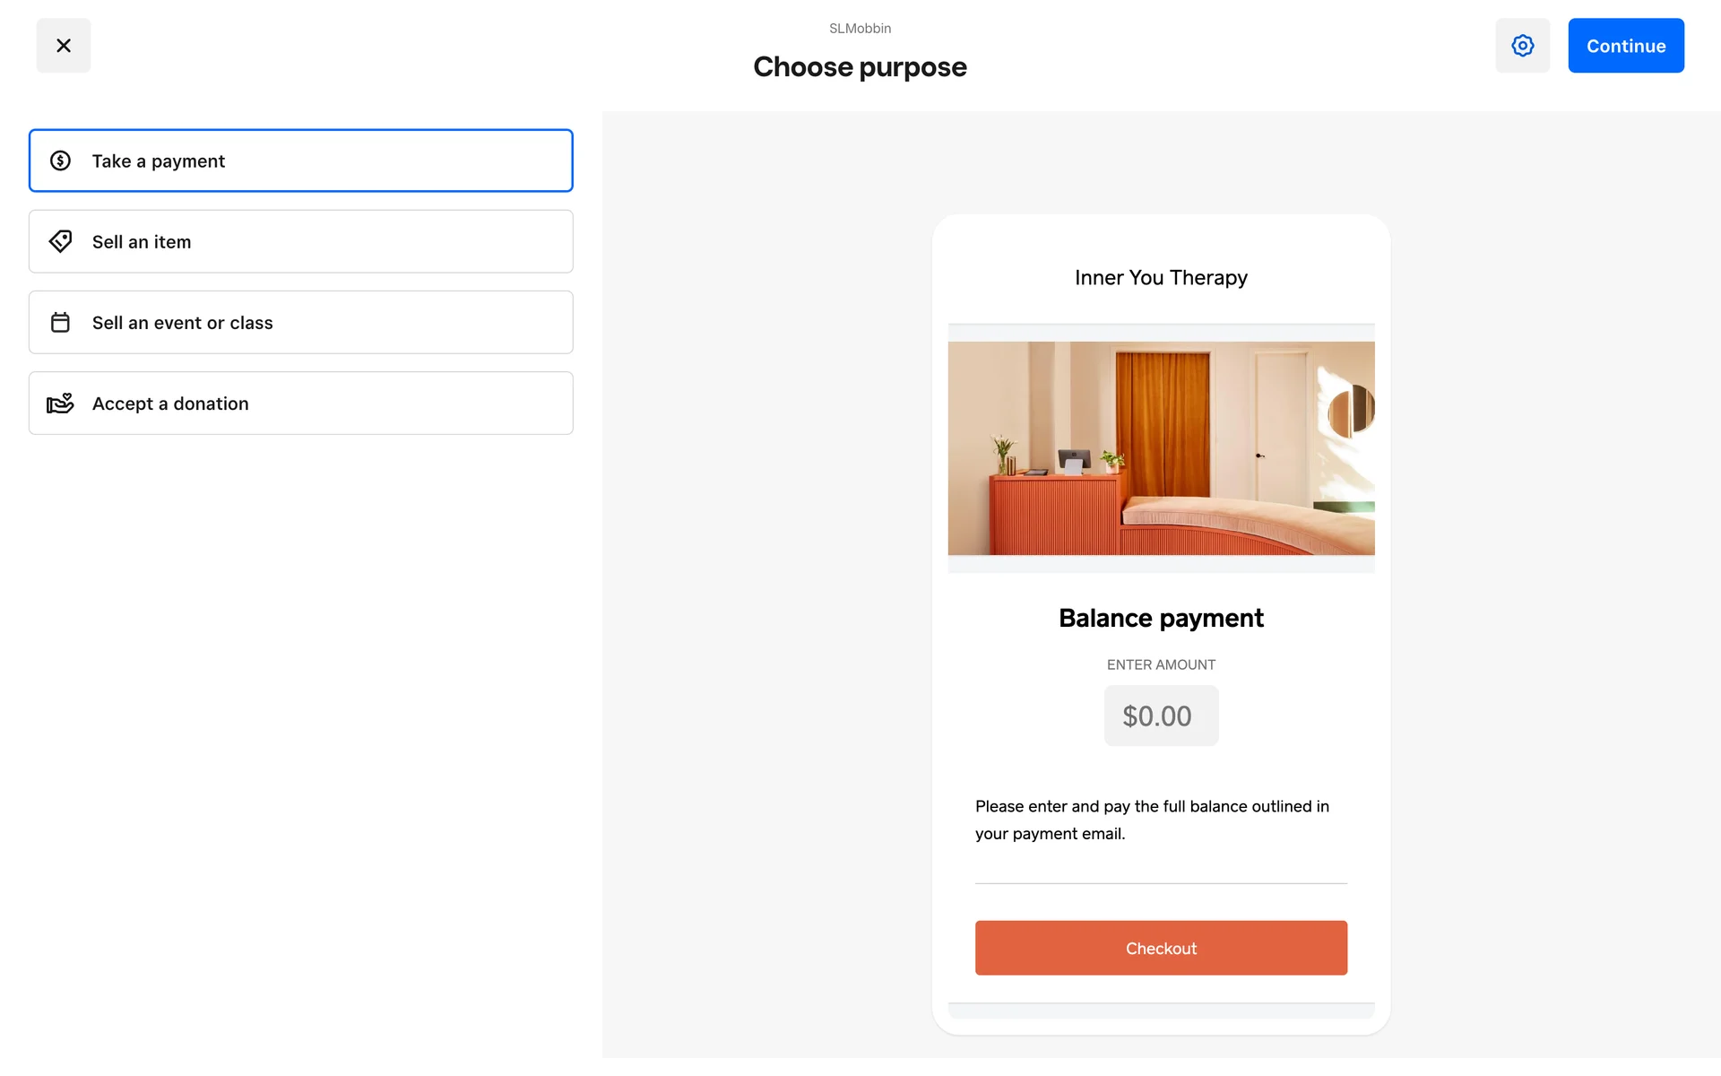Select the "Take a payment" option
This screenshot has height=1076, width=1721.
300,161
